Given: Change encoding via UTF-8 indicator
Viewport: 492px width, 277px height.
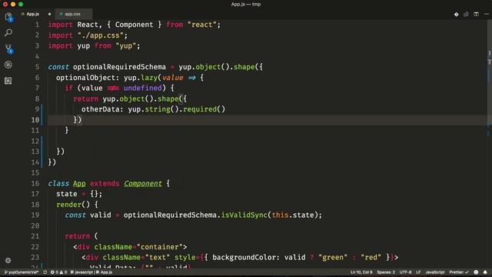Looking at the screenshot, I should (x=405, y=272).
